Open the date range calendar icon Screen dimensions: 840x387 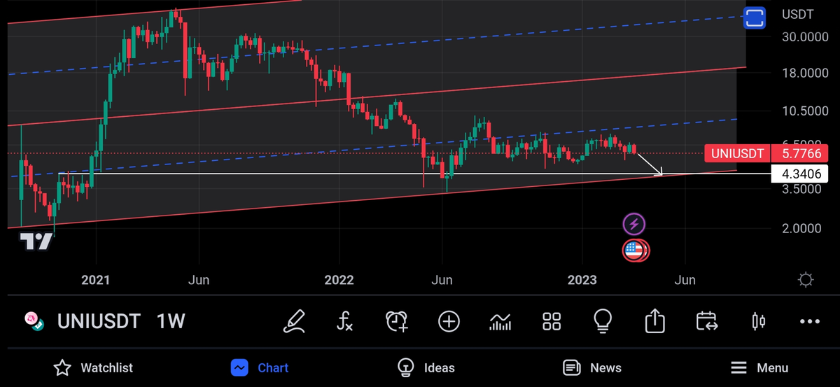(706, 321)
